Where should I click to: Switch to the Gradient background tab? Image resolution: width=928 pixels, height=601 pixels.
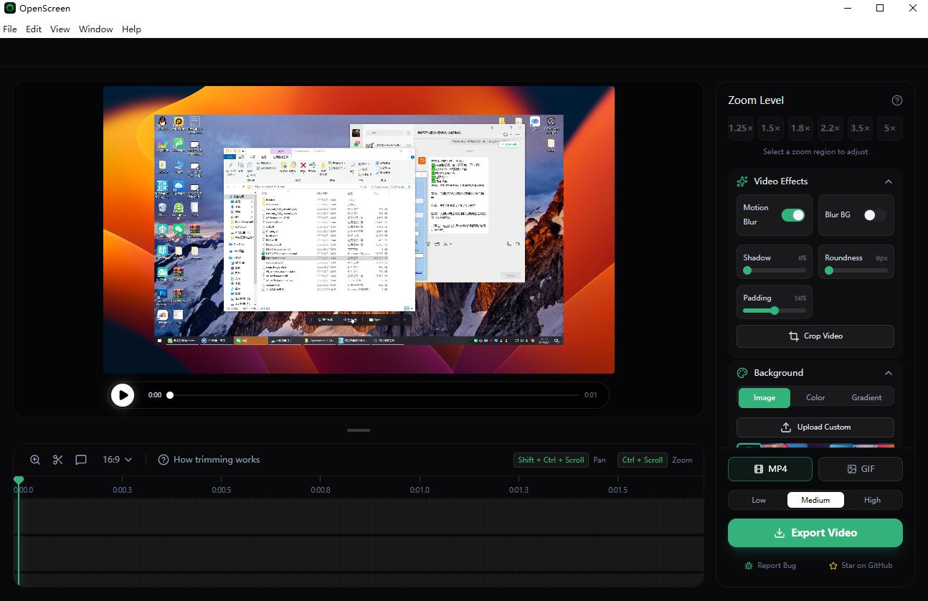[x=866, y=397]
